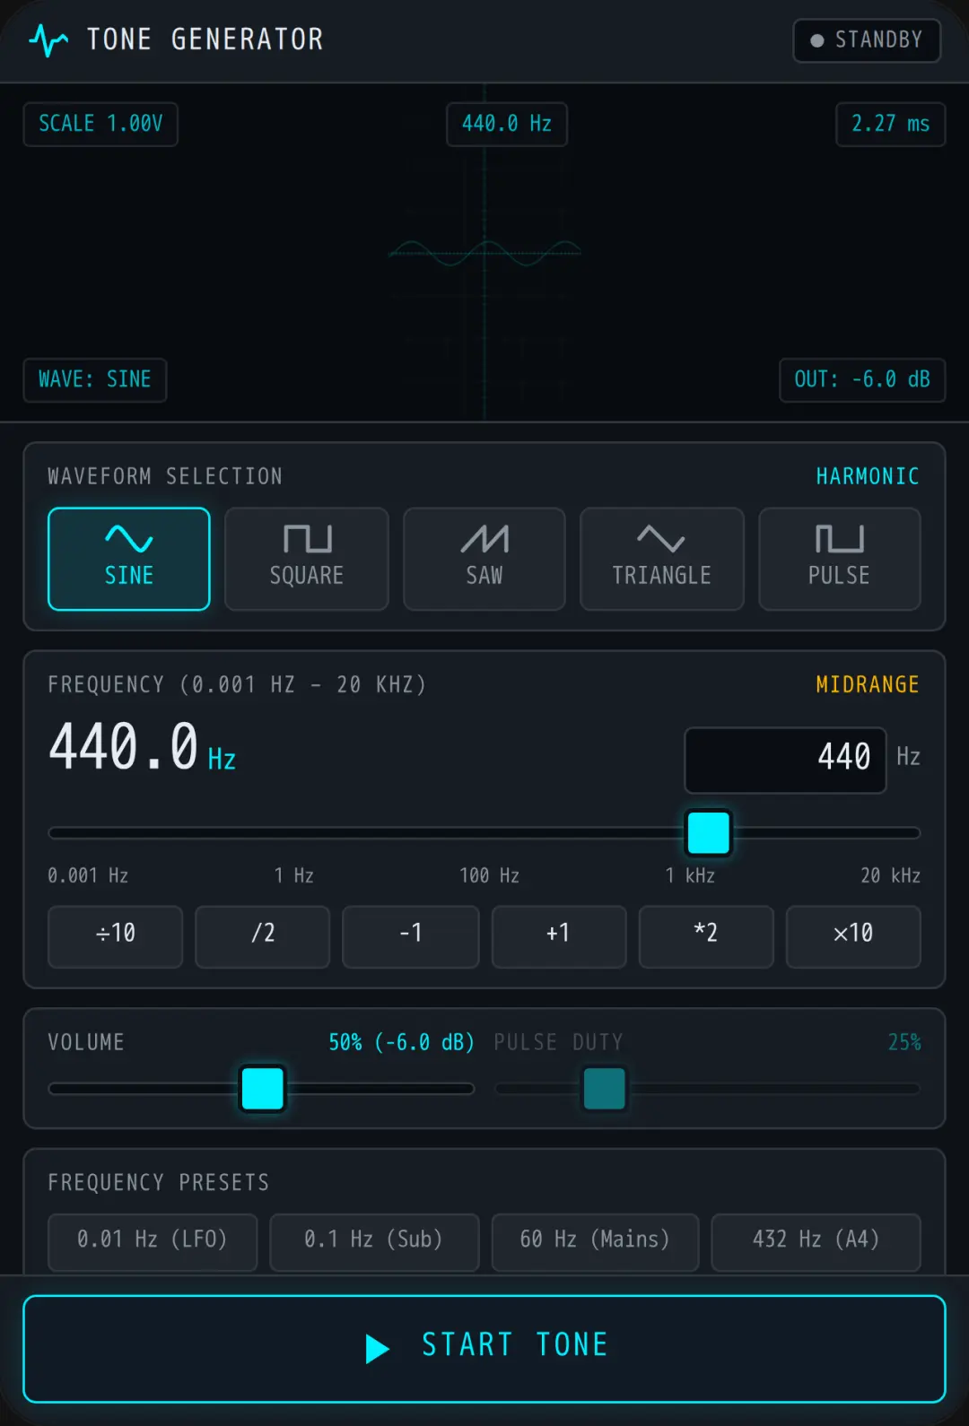The width and height of the screenshot is (969, 1426).
Task: Choose the 60 Hz (Mains) preset
Action: 595,1242
